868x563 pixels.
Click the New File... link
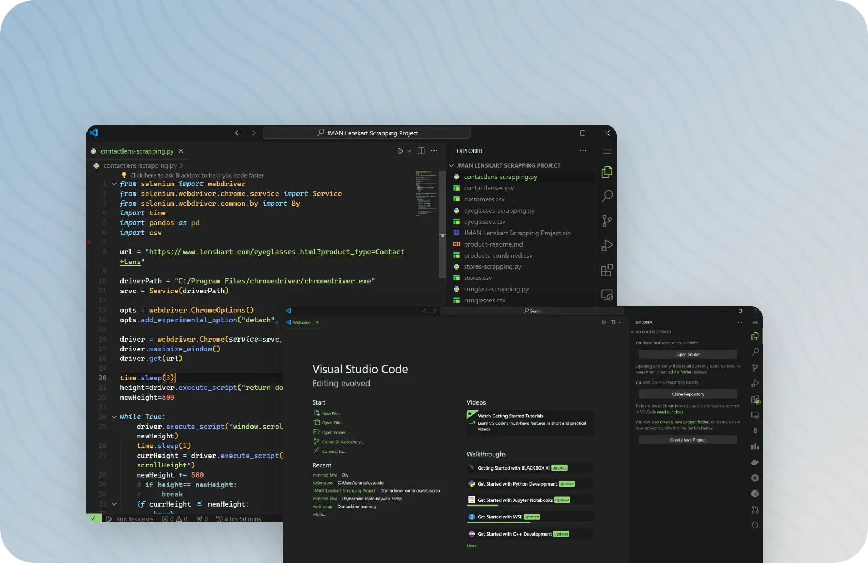coord(331,414)
